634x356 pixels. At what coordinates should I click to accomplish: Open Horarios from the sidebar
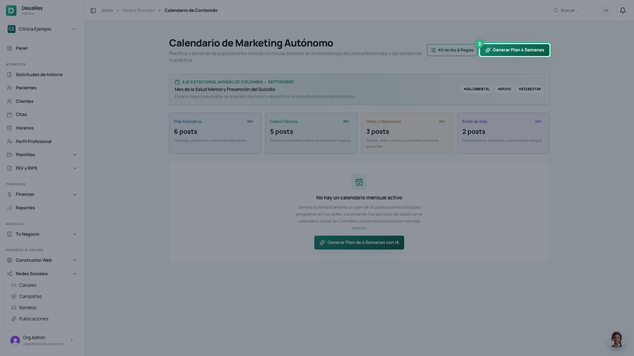pyautogui.click(x=42, y=128)
